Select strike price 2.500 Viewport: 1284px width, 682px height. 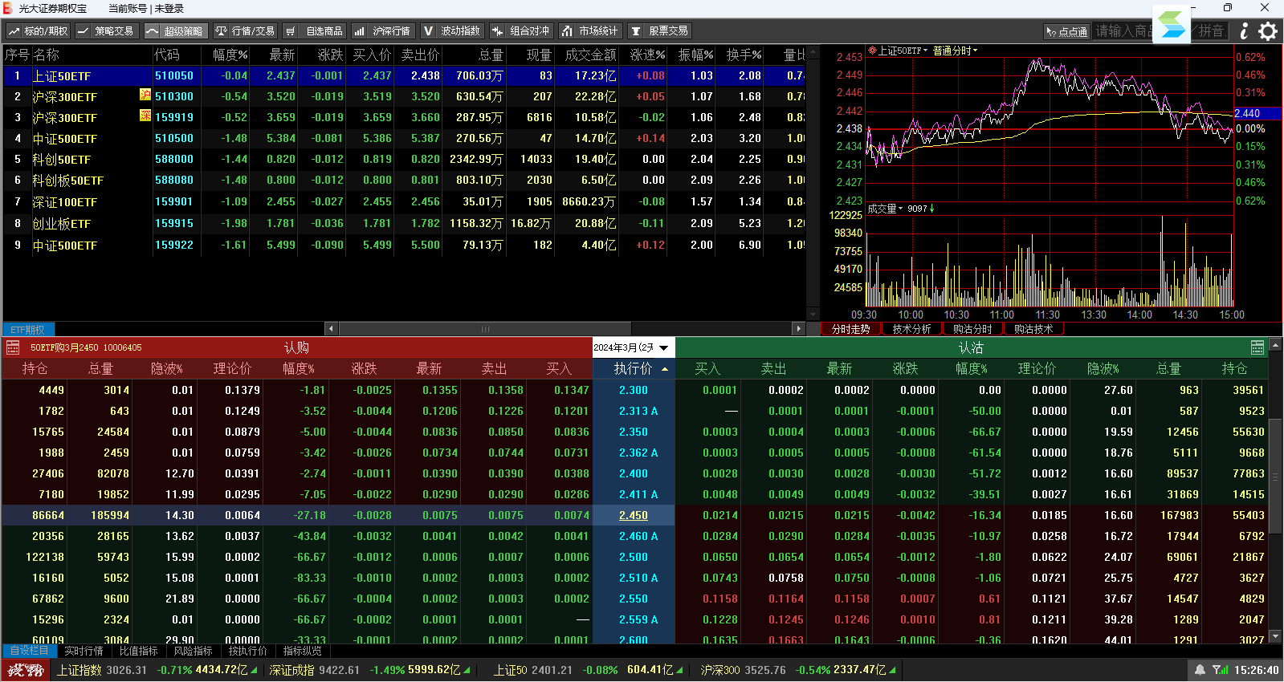pyautogui.click(x=634, y=557)
